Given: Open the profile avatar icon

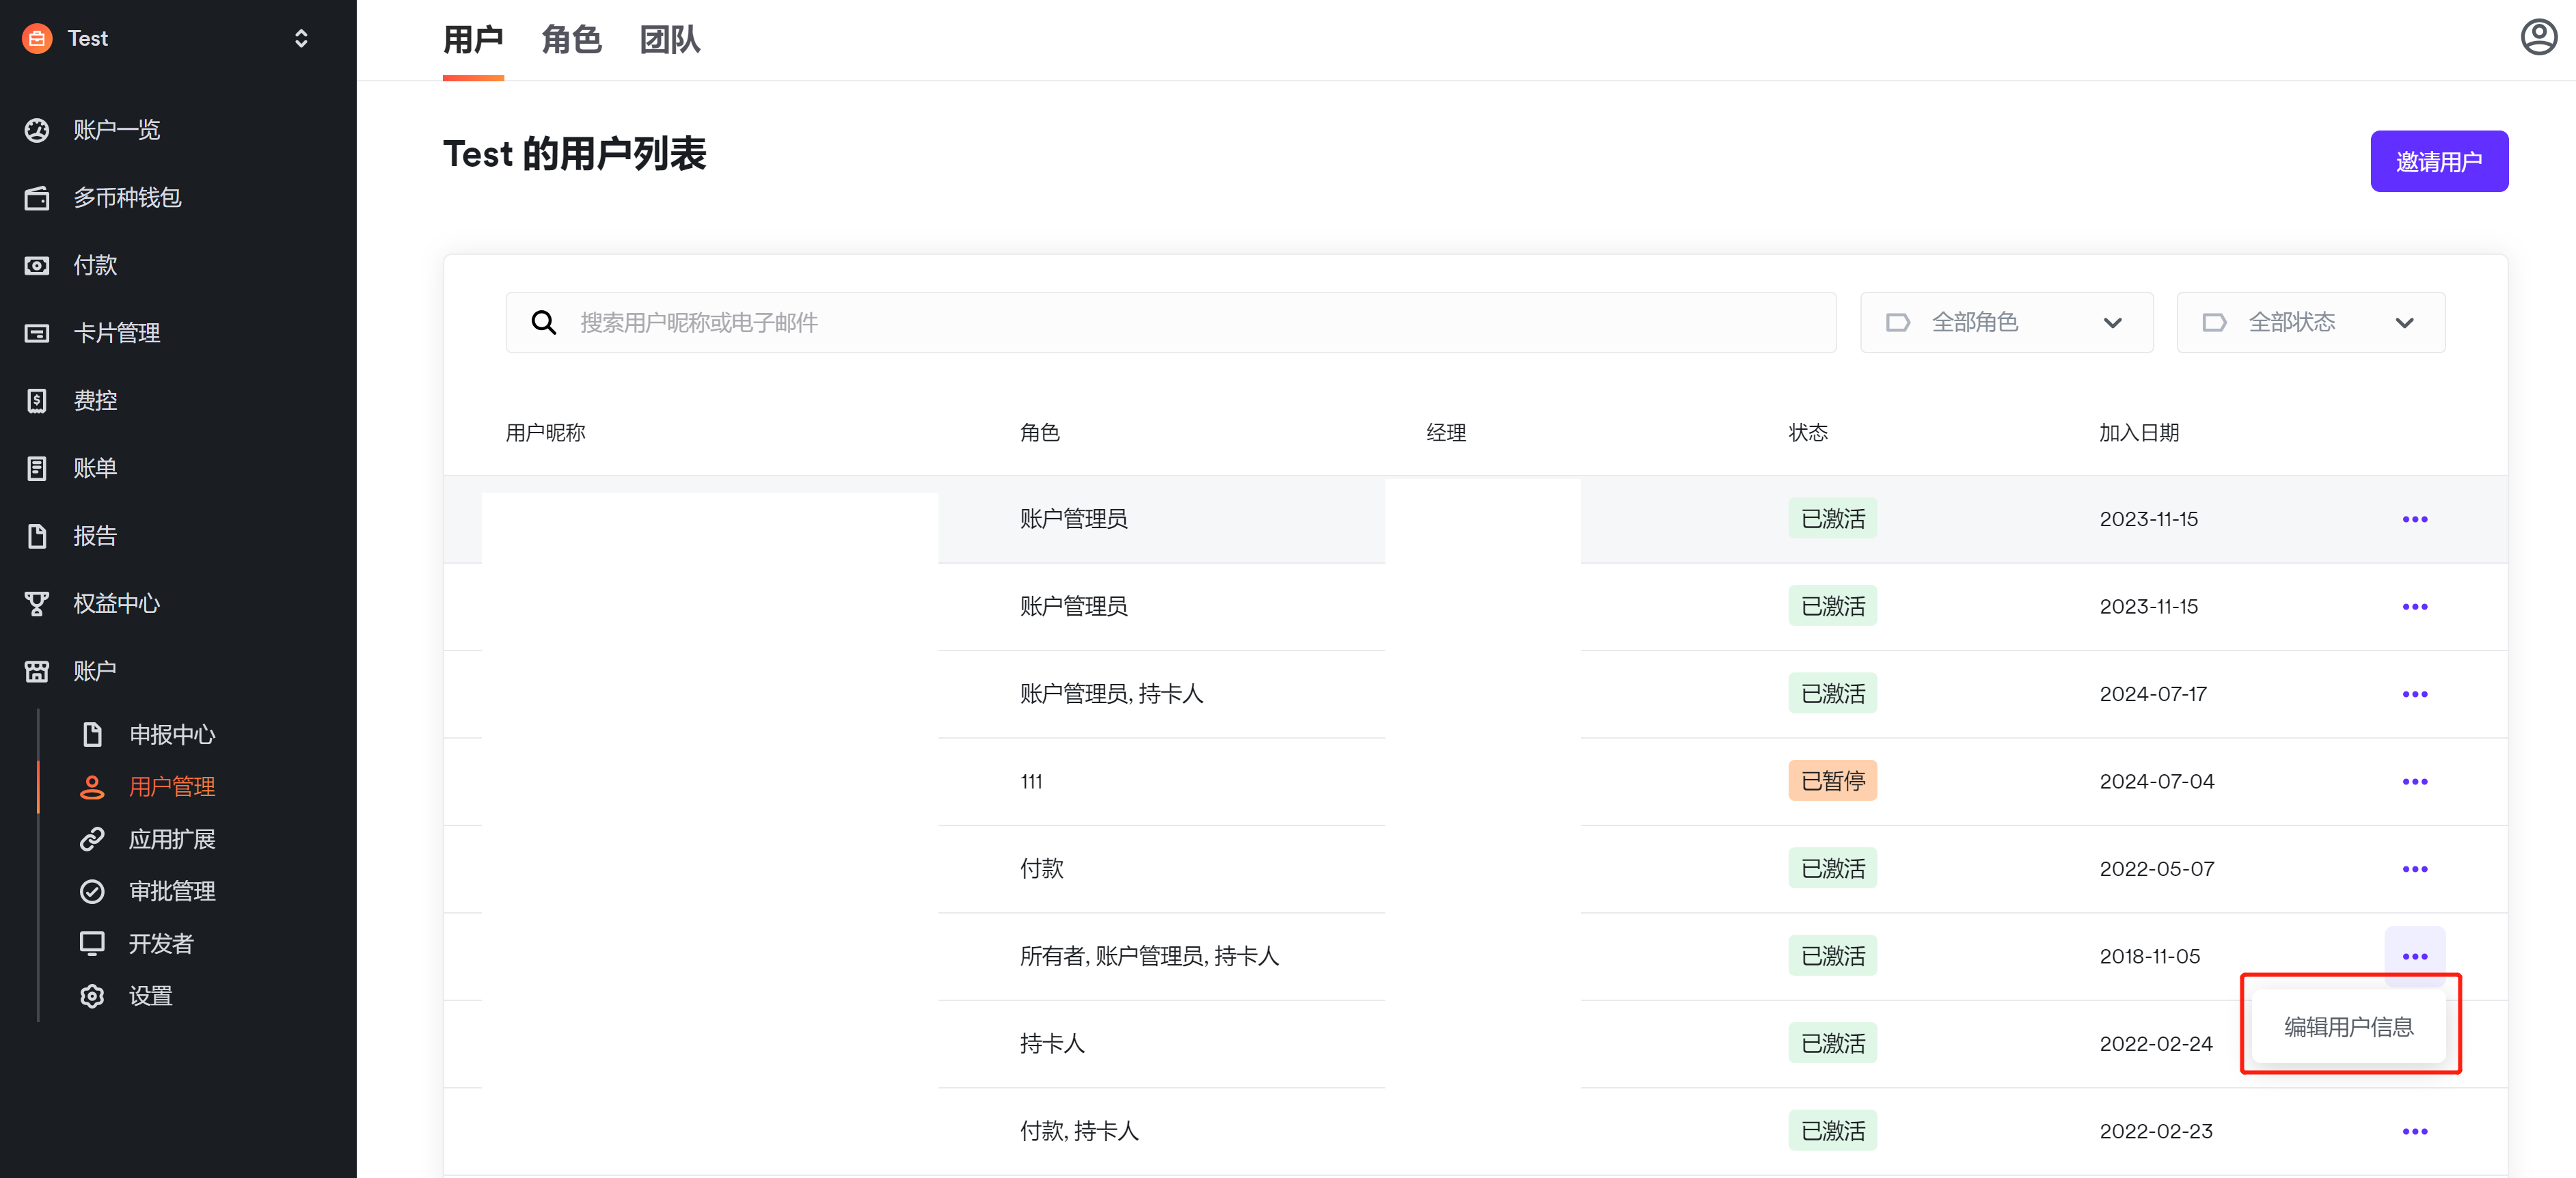Looking at the screenshot, I should [x=2538, y=37].
